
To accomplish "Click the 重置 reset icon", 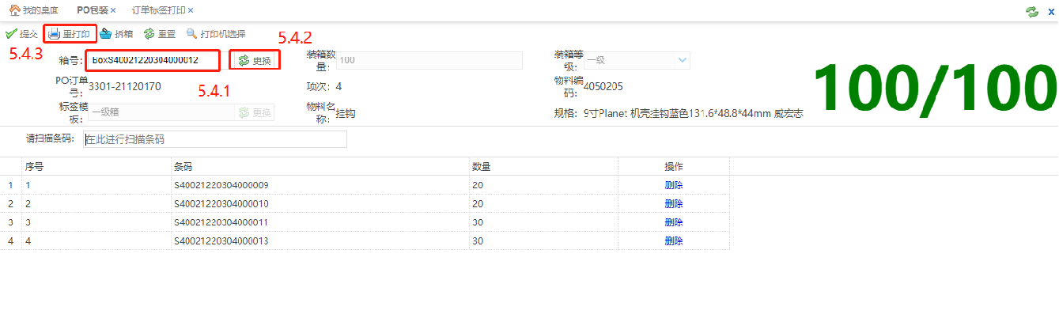I will tap(149, 34).
